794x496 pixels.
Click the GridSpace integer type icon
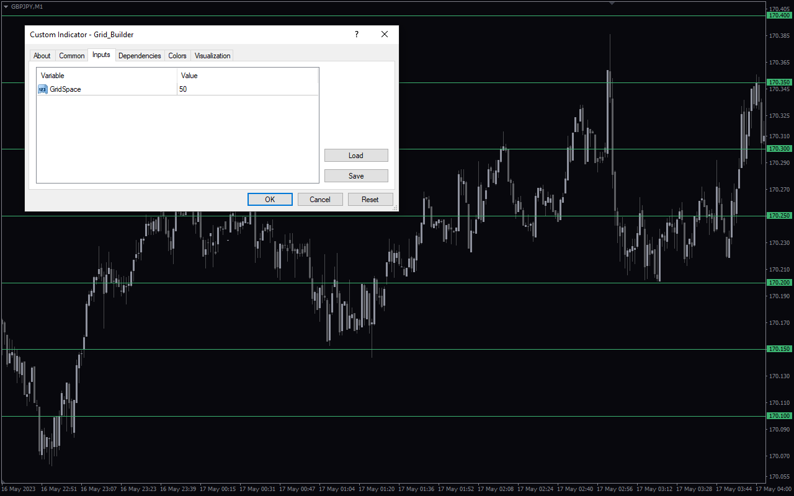pyautogui.click(x=43, y=89)
